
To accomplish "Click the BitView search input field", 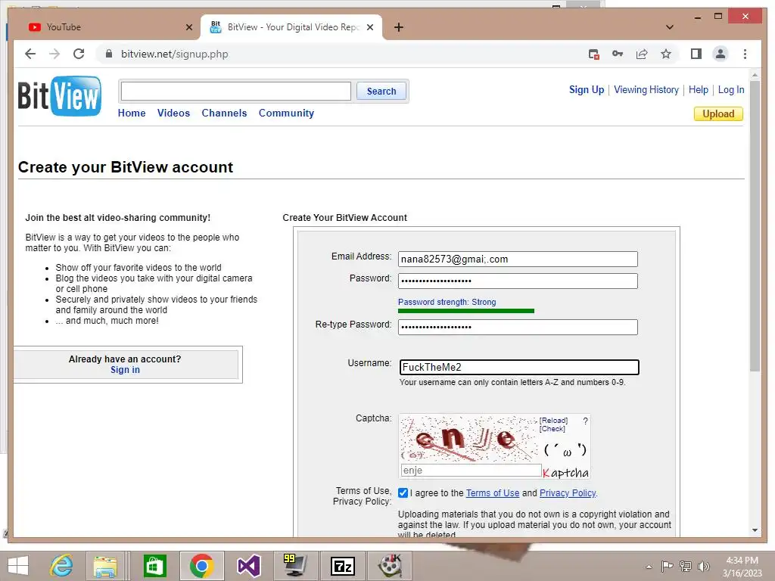I will 236,92.
